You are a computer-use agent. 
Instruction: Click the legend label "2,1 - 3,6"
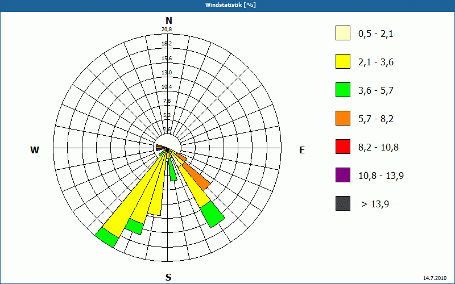pyautogui.click(x=376, y=62)
